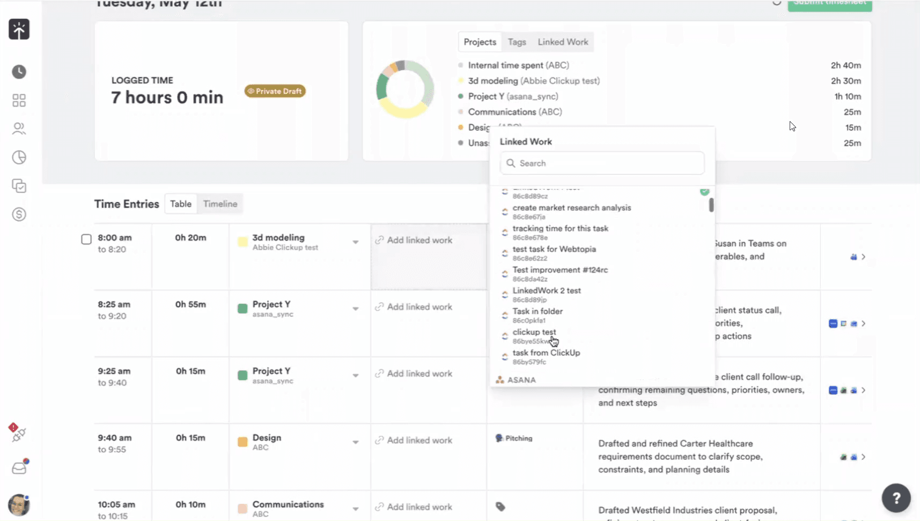Click the Submit timesheet button
This screenshot has height=521, width=920.
click(x=829, y=4)
